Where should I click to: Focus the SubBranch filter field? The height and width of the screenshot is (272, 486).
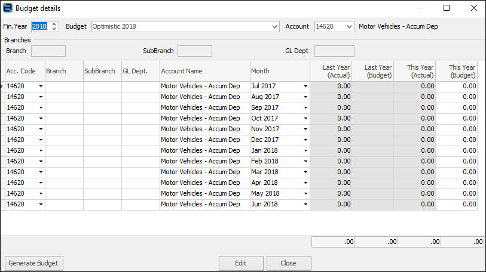(194, 51)
